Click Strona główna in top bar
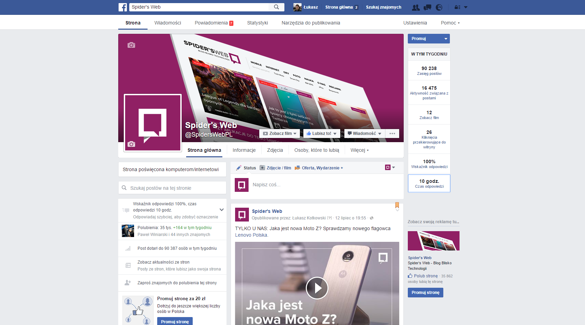The image size is (585, 325). point(339,7)
